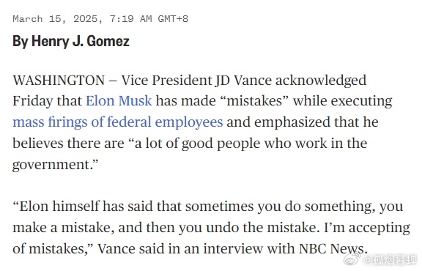Open the Elon Musk hyperlink
The height and width of the screenshot is (271, 422).
[119, 101]
